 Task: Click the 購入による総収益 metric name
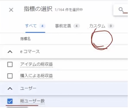coord(37,76)
